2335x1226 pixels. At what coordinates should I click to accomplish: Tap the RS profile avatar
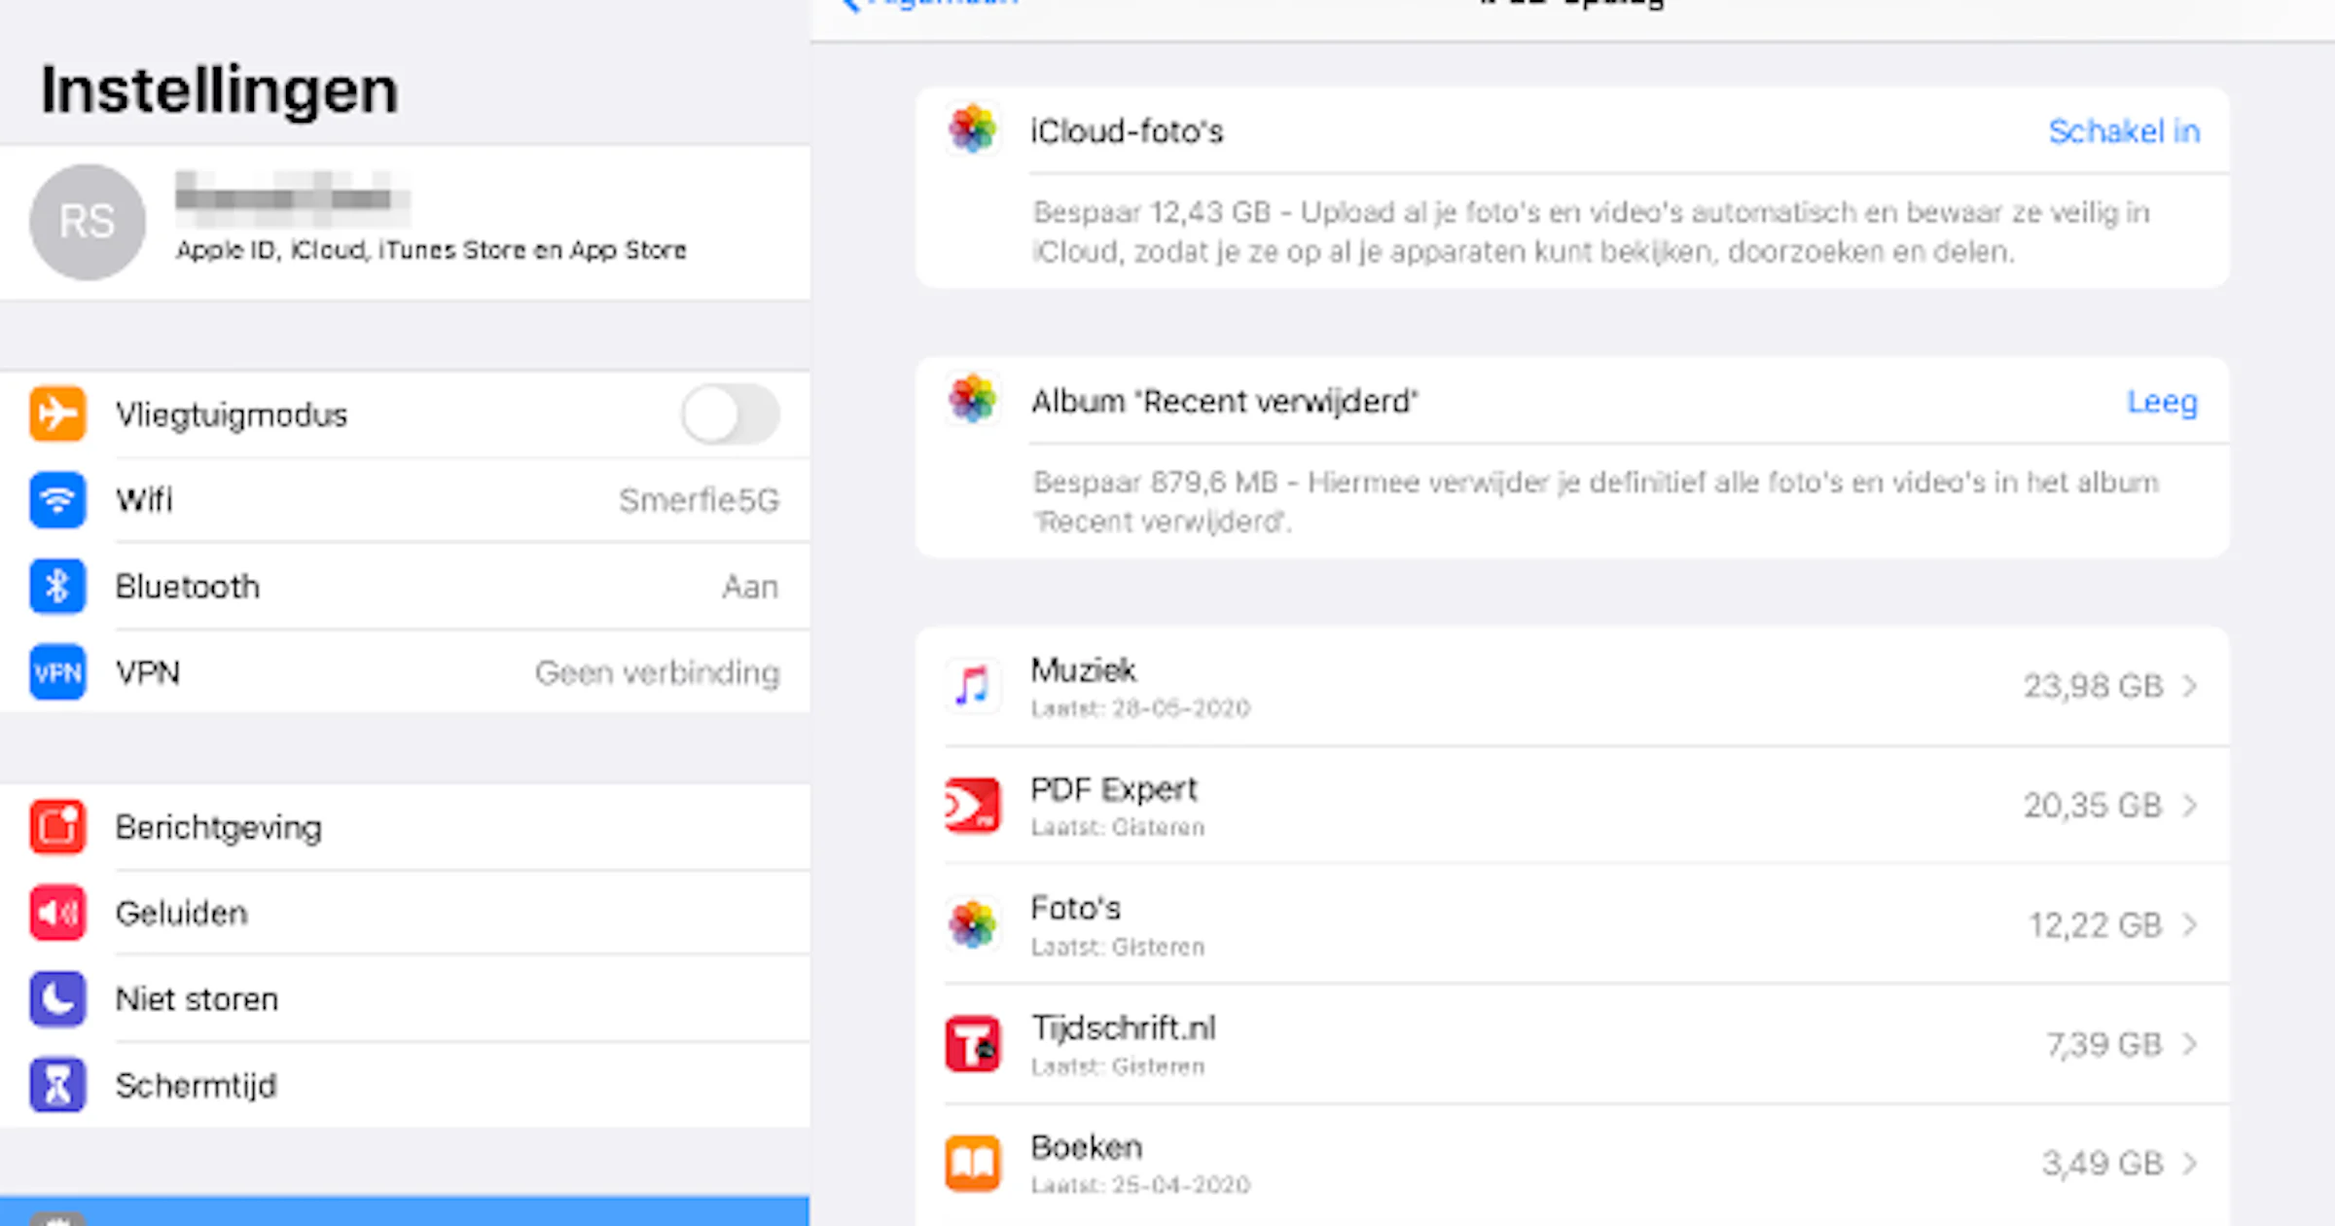pos(88,222)
